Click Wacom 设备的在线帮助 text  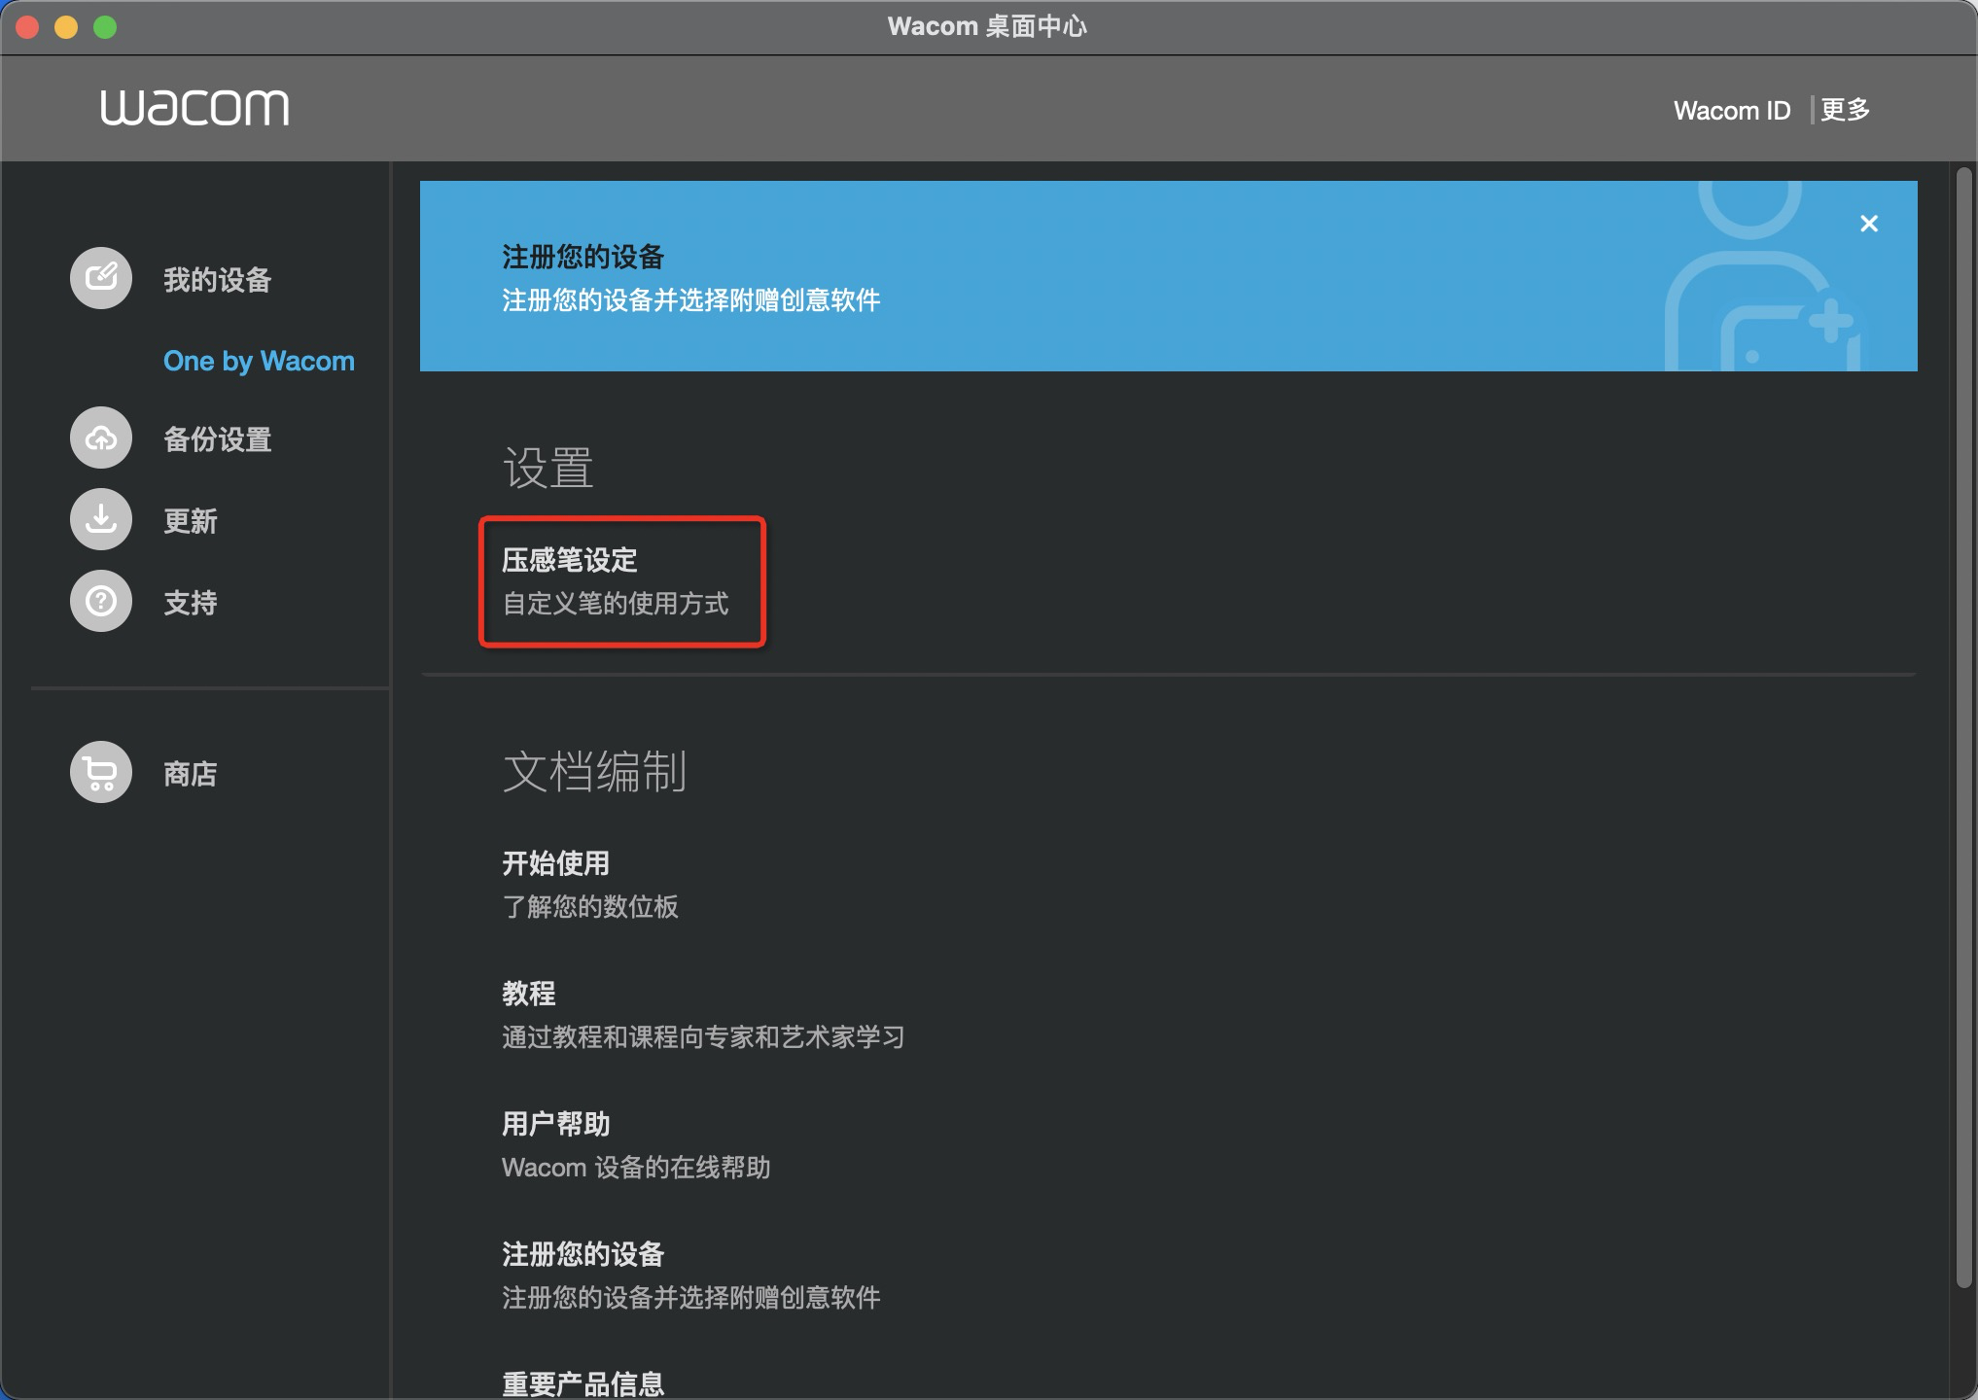(x=636, y=1168)
